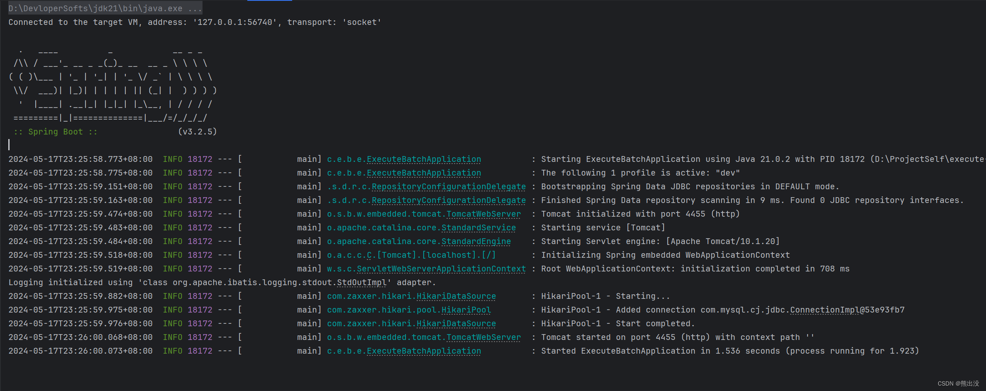Open the ConnectionImpl@53e93fb7 link
Image resolution: width=986 pixels, height=391 pixels.
pyautogui.click(x=847, y=310)
